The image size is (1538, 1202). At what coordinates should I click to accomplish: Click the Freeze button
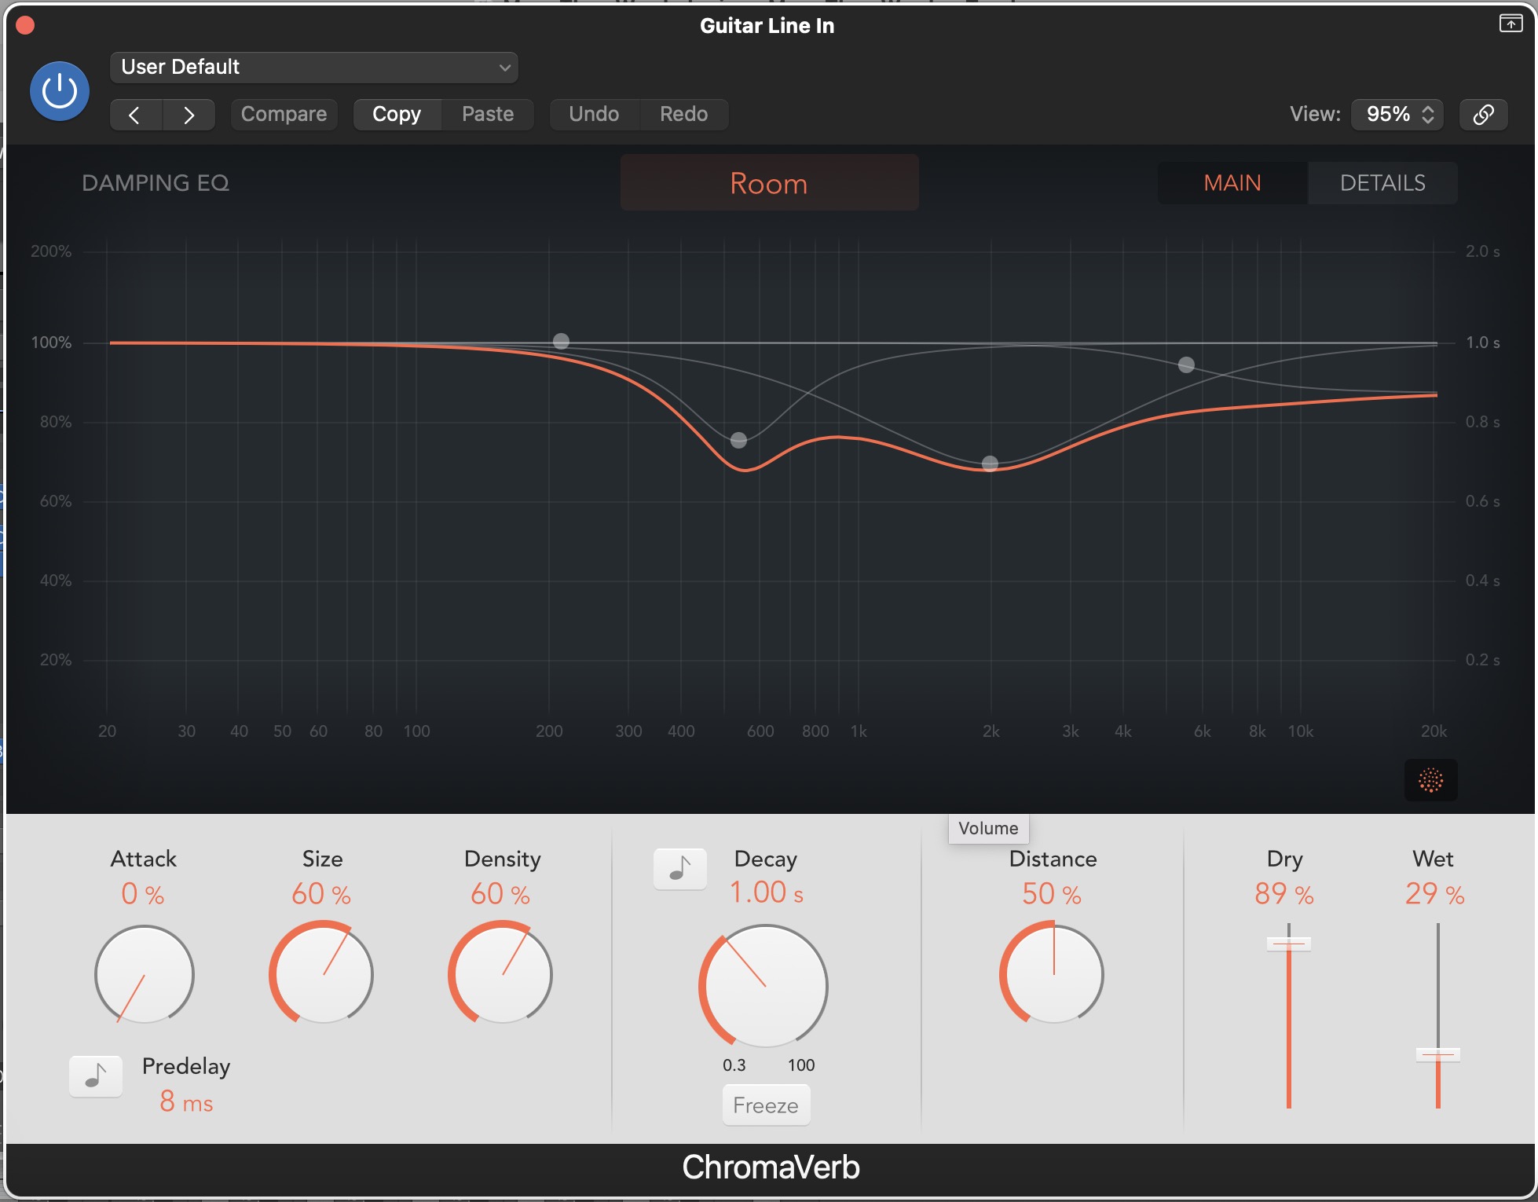pos(766,1105)
